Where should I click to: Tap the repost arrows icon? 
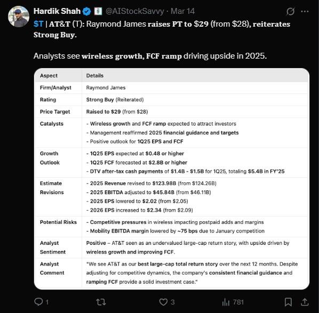101,302
